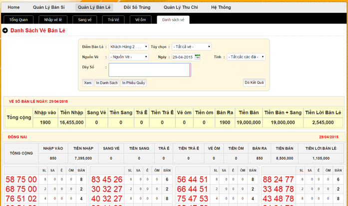This screenshot has height=206, width=348.
Task: Open the Hệ Thống menu
Action: coord(221,7)
